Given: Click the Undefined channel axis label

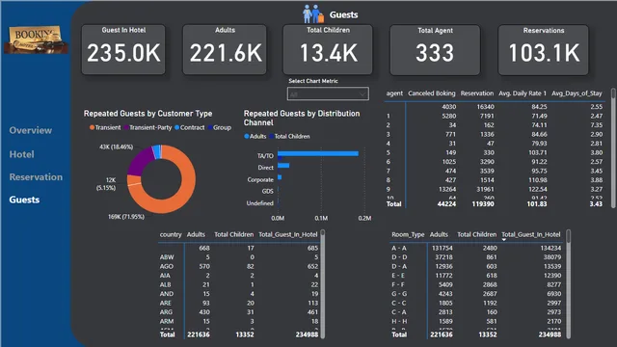Looking at the screenshot, I should pos(259,203).
